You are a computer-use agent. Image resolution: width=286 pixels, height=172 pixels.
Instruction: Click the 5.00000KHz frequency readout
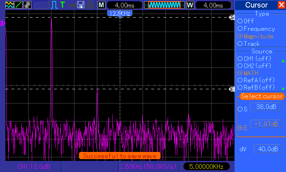(x=206, y=167)
